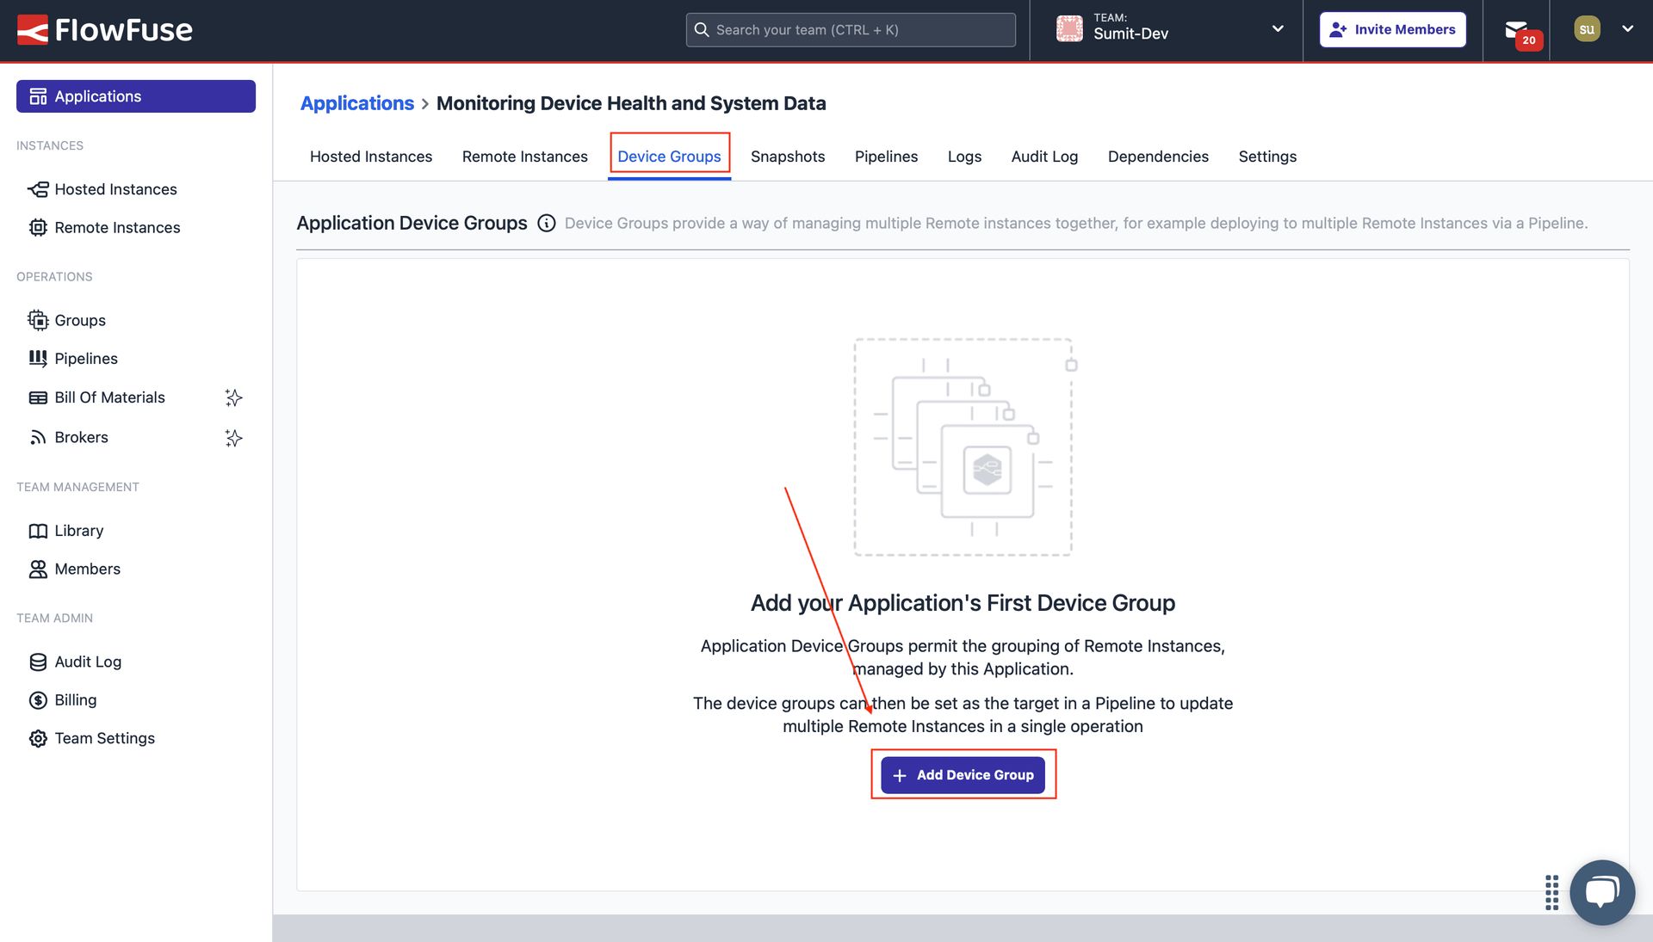The image size is (1653, 942).
Task: Click the info icon next to Application Device Groups
Action: coord(547,223)
